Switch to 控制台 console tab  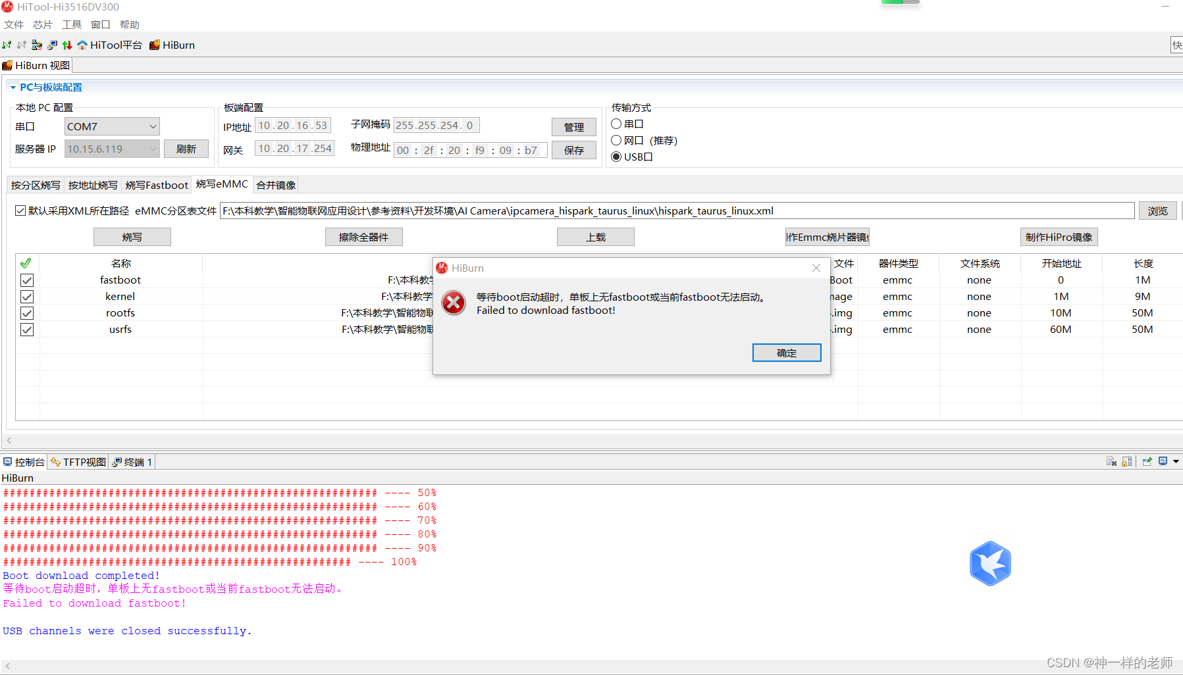click(x=24, y=462)
